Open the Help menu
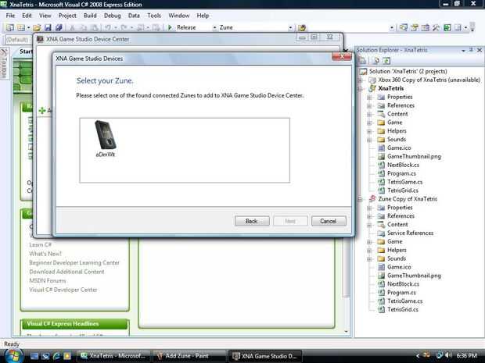The image size is (485, 363). point(203,16)
